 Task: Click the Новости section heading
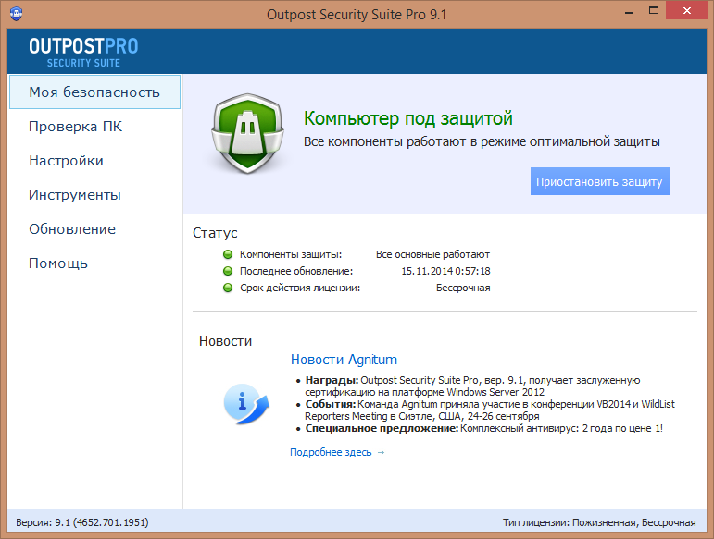pyautogui.click(x=225, y=341)
